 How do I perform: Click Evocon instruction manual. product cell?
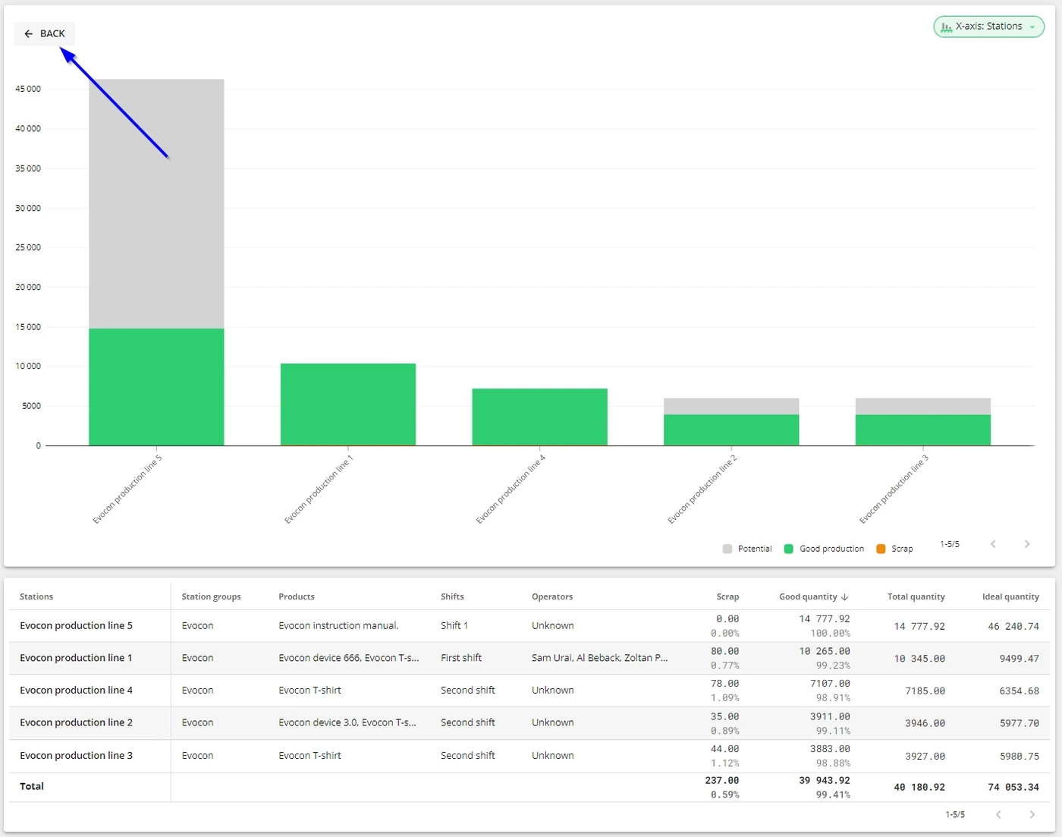338,626
